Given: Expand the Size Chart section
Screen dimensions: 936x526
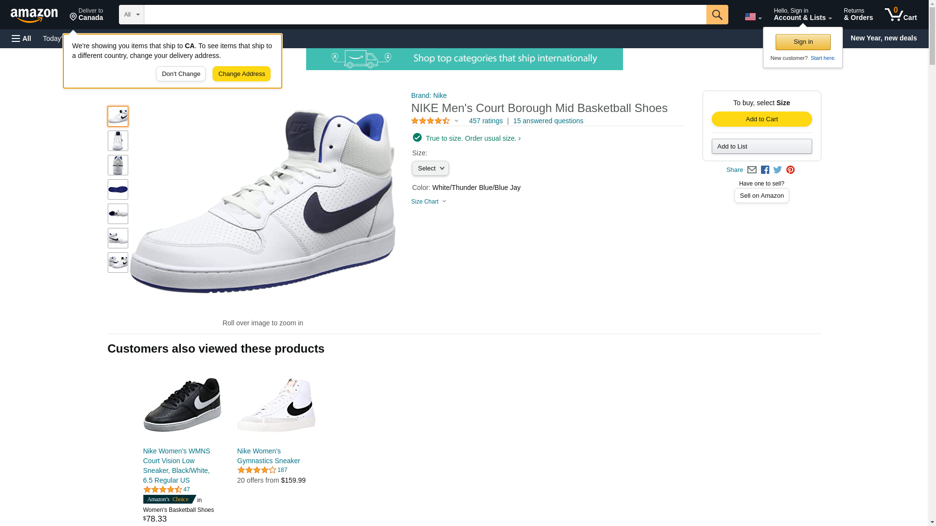Looking at the screenshot, I should tap(429, 202).
